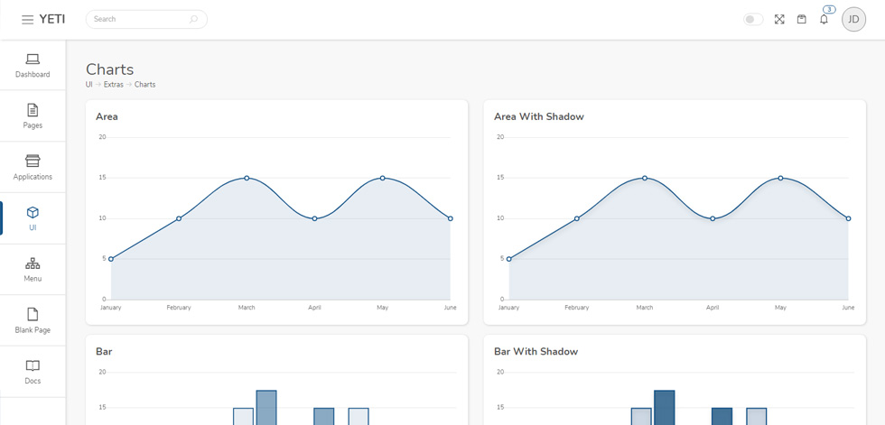Open Blank Page in the sidebar

33,320
